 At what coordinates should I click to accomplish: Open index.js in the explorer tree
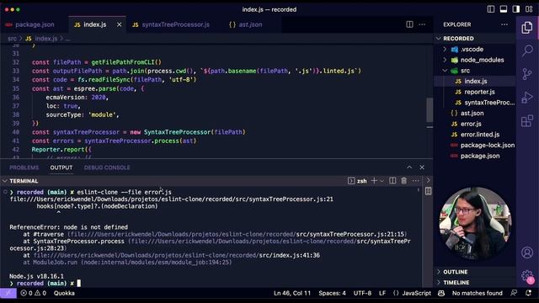(x=474, y=81)
